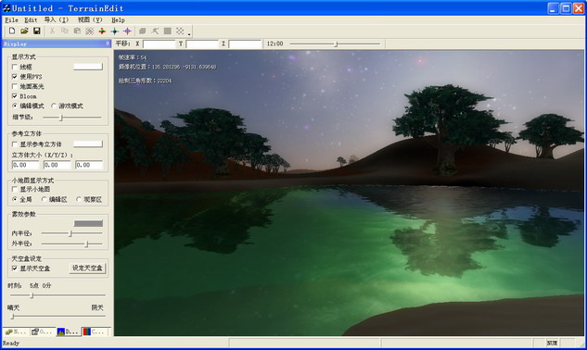Minimize the TerrainEdit window
This screenshot has width=587, height=350.
tap(554, 8)
